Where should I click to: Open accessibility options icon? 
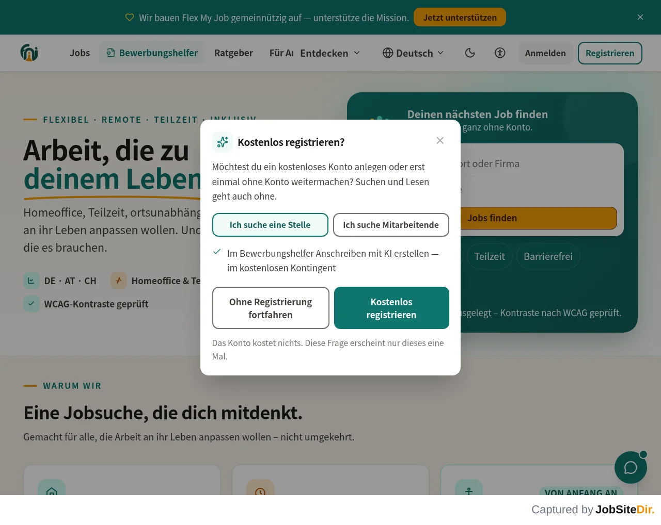point(500,53)
